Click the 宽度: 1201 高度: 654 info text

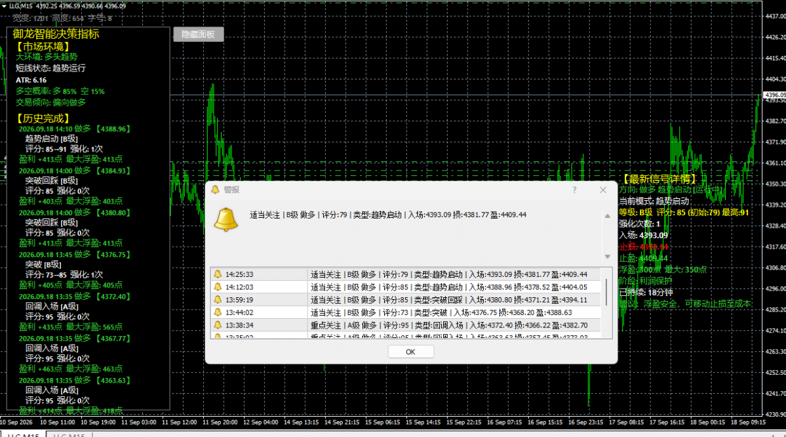pos(62,18)
